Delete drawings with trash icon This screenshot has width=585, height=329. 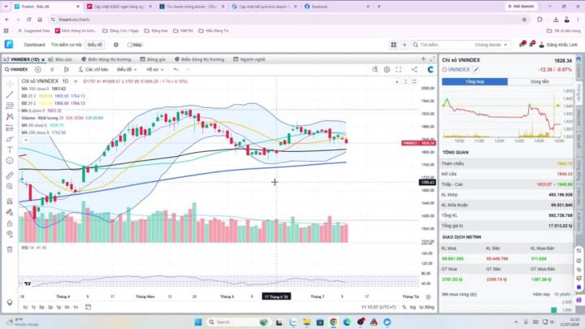[x=10, y=249]
